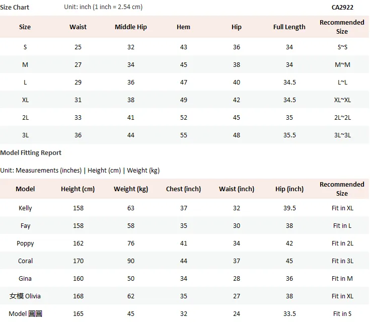Click model name Coral
This screenshot has height=323, width=370.
[x=25, y=261]
